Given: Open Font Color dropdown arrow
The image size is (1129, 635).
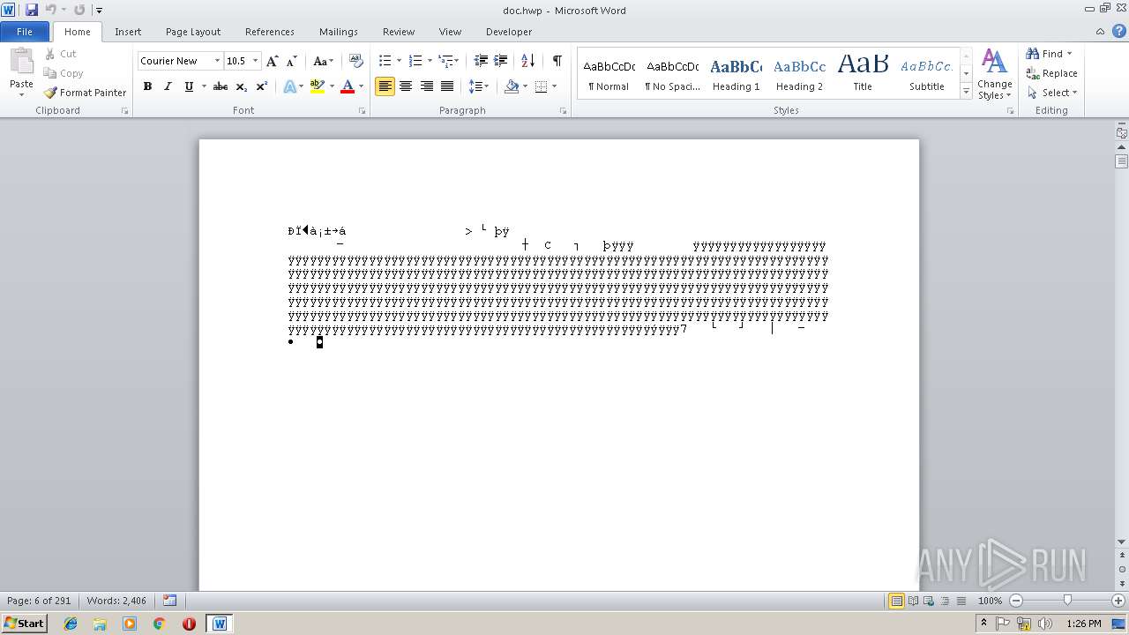Looking at the screenshot, I should (361, 86).
